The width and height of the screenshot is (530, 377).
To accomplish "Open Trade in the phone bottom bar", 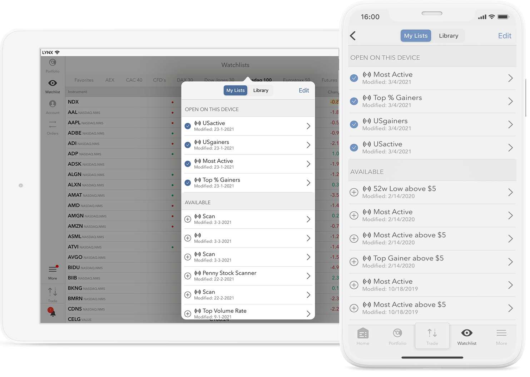I will point(432,337).
